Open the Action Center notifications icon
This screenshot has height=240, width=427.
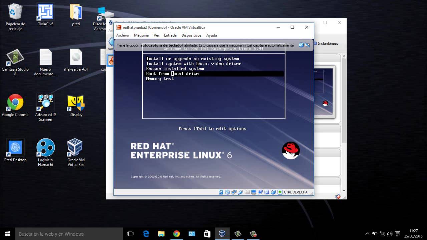[x=397, y=234]
